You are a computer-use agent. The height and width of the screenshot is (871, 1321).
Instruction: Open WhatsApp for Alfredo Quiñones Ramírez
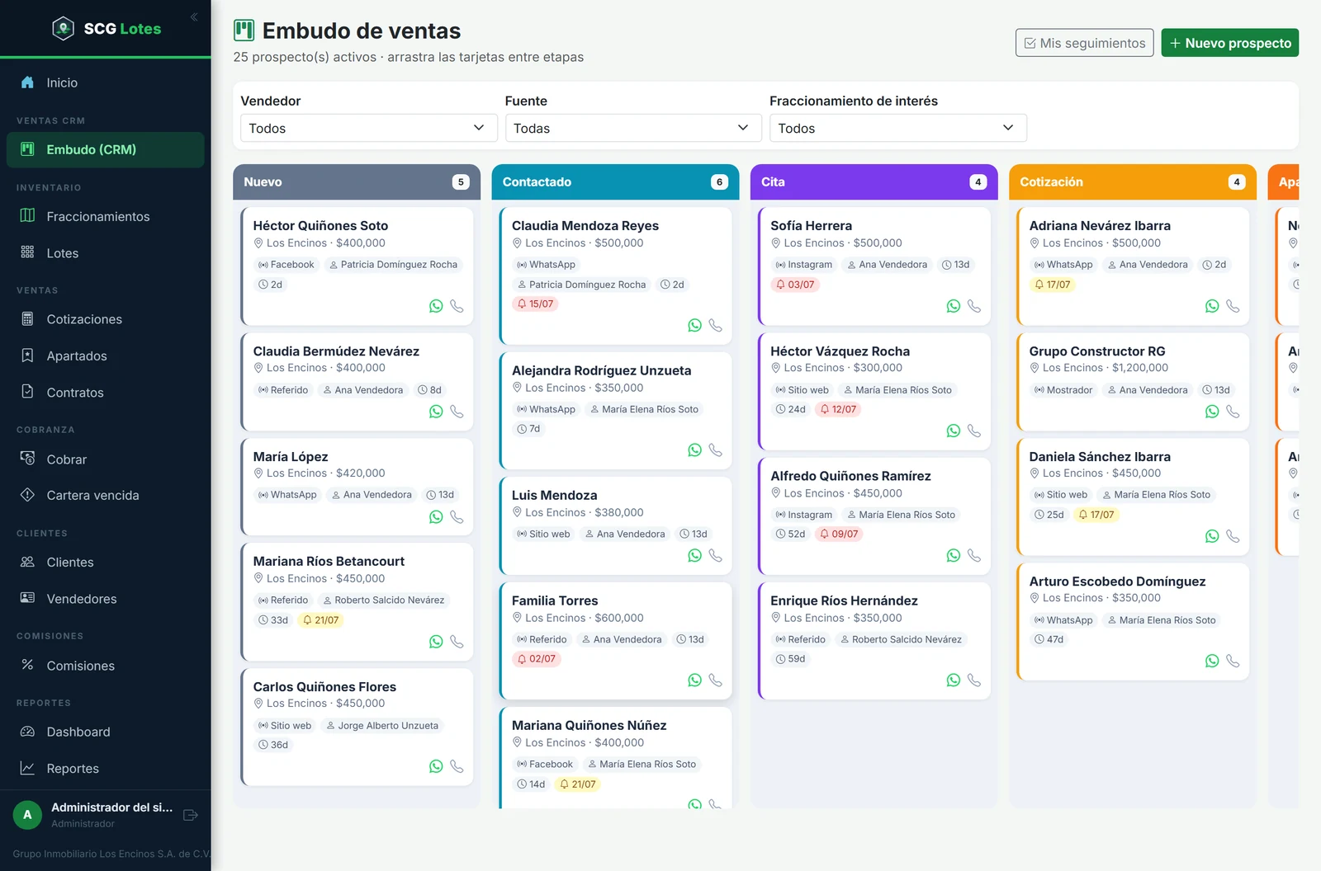(x=954, y=556)
